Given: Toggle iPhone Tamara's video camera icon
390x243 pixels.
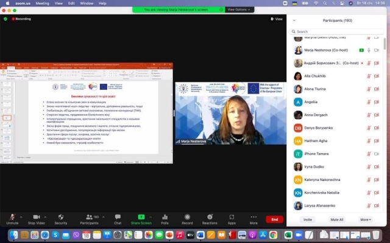Looking at the screenshot, I should (x=377, y=154).
